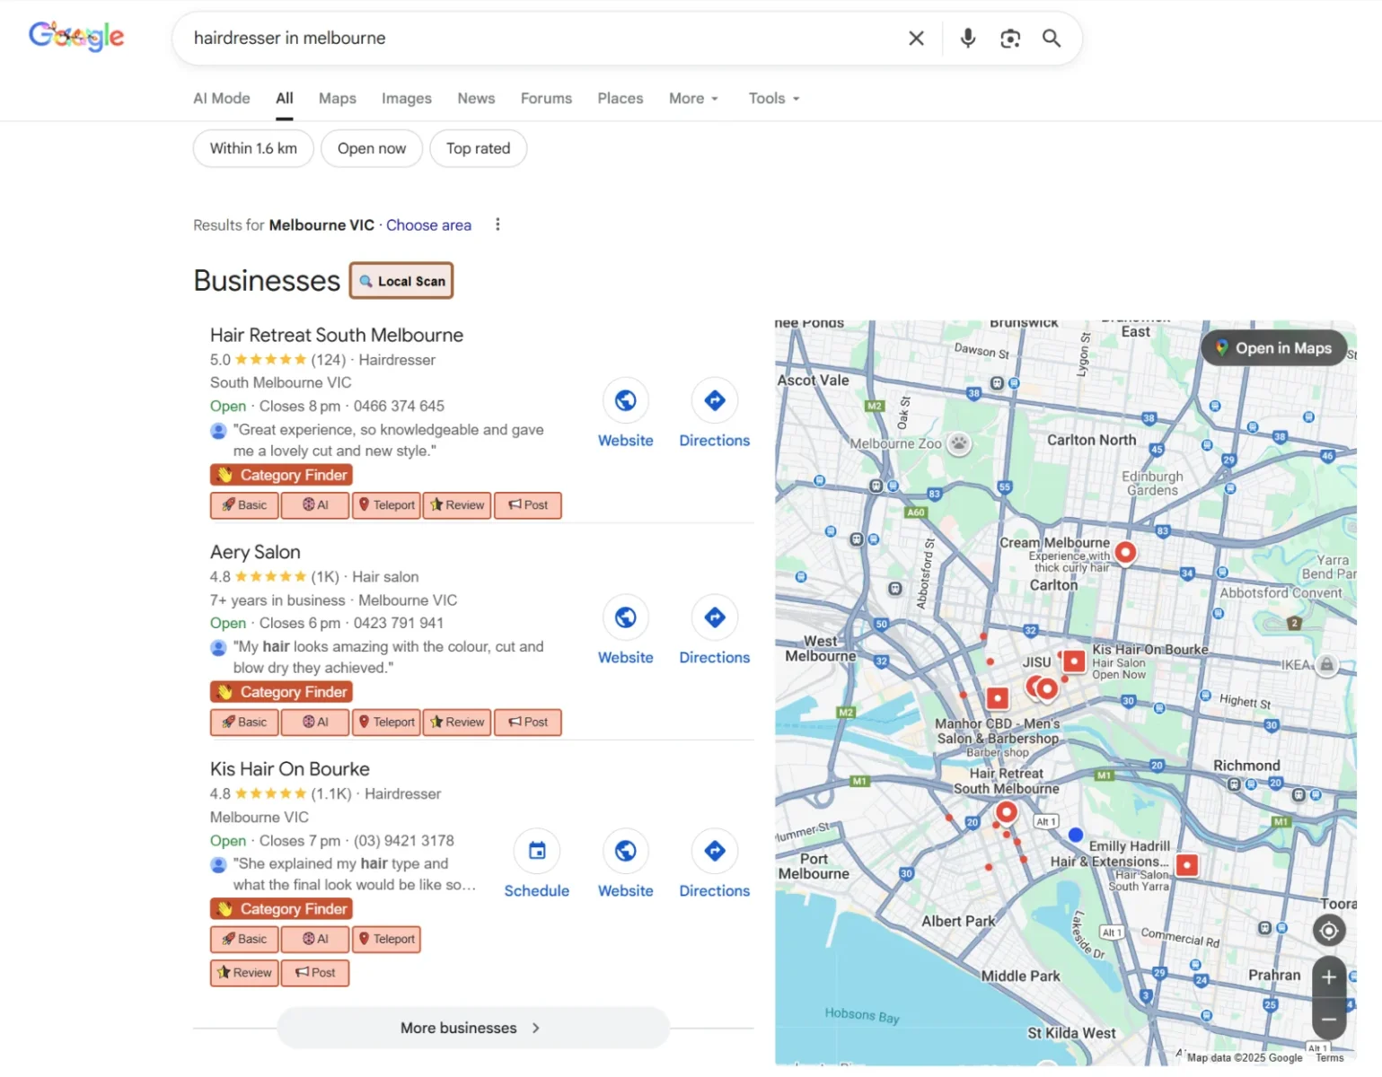This screenshot has height=1077, width=1382.
Task: Center map on my current location
Action: point(1328,931)
